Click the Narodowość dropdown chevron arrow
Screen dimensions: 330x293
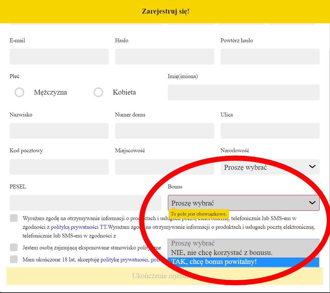[312, 167]
